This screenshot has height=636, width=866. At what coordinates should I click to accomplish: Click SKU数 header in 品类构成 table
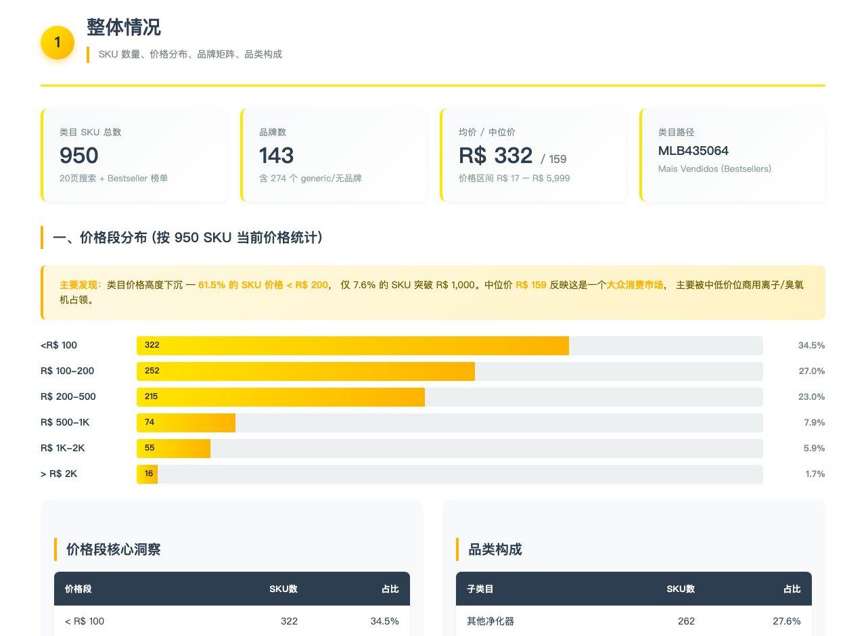pos(681,589)
